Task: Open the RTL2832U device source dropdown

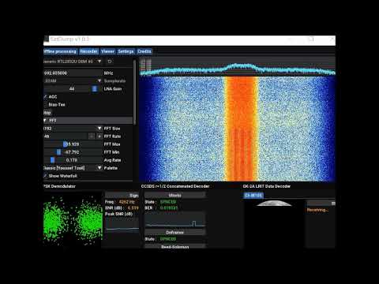Action: click(x=73, y=62)
